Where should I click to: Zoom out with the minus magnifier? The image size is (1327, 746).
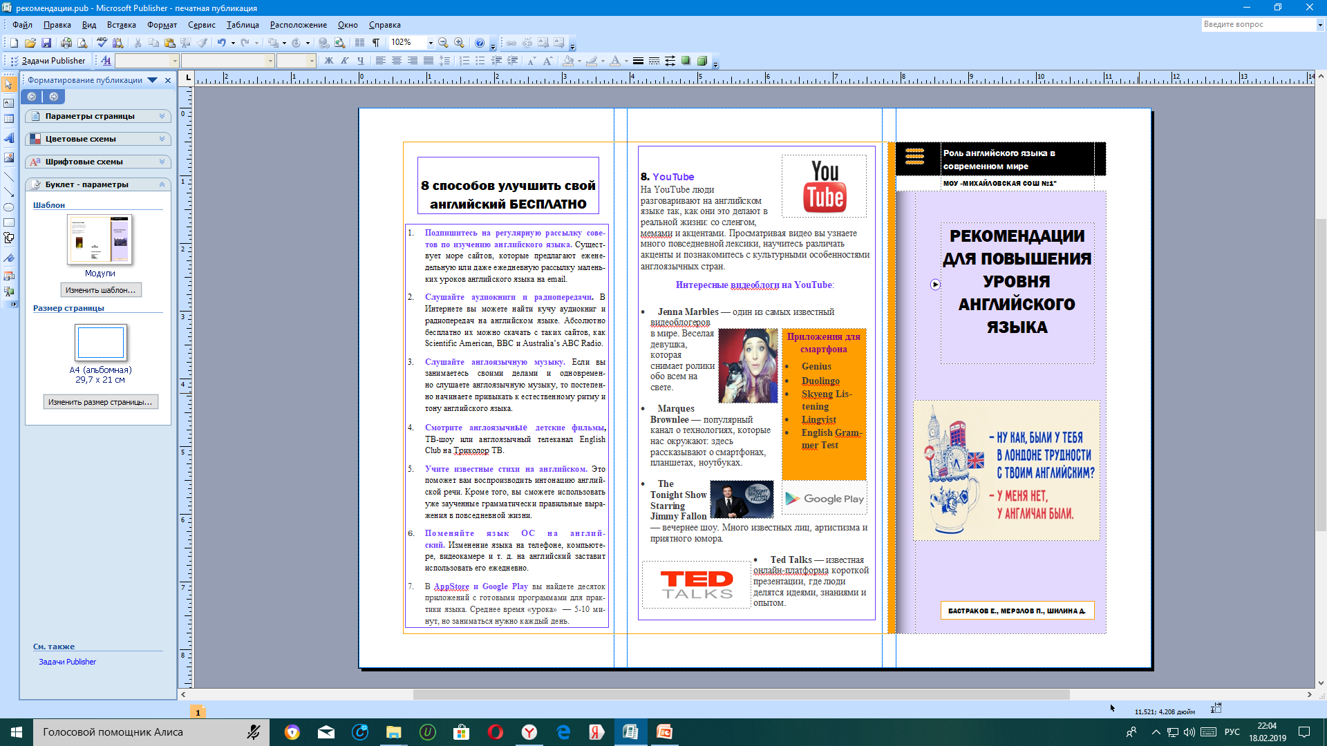(443, 43)
